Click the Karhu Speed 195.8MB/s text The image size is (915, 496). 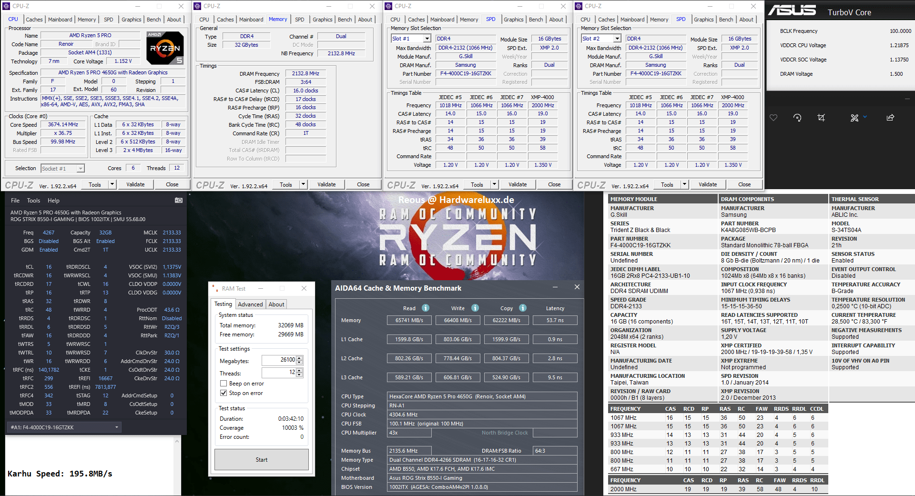(x=60, y=474)
